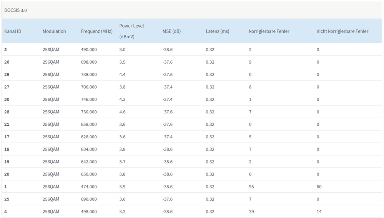Click the uncorrectable errors value 14
384x218 pixels.
click(x=319, y=211)
